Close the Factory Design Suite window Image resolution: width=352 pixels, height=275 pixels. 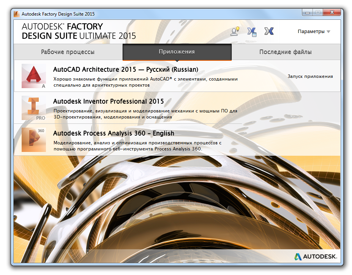coord(332,13)
